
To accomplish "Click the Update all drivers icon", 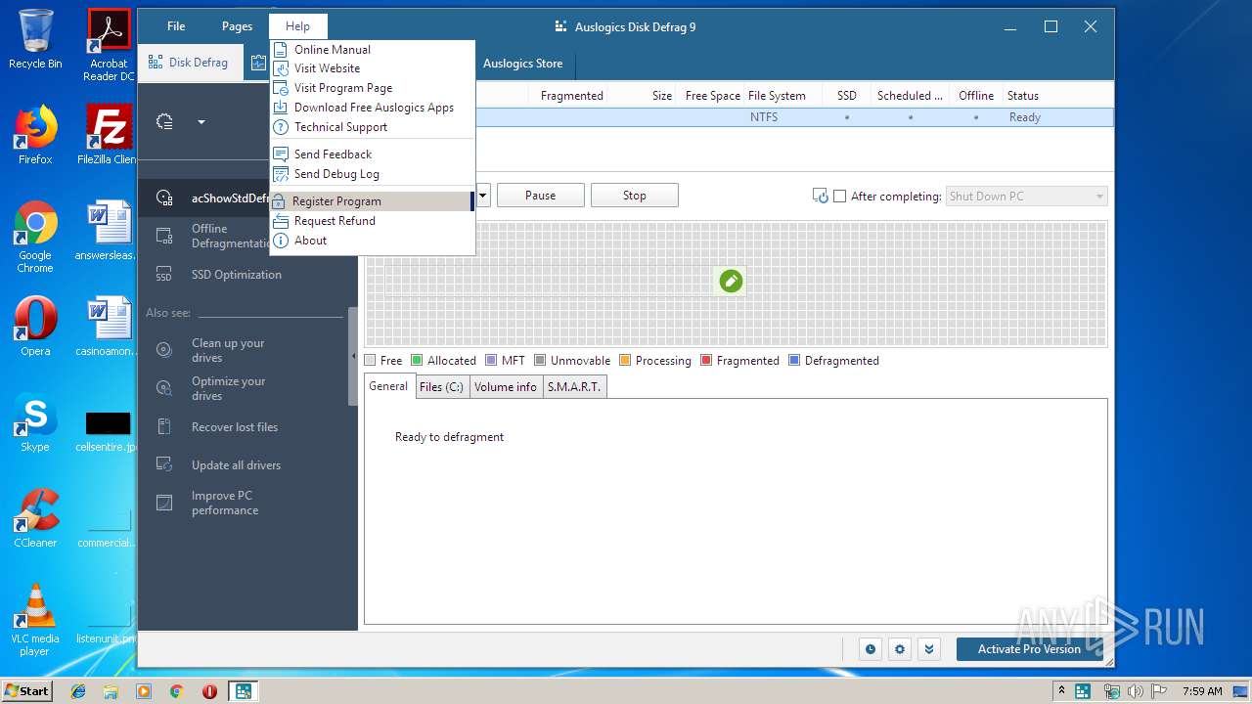I will 165,465.
